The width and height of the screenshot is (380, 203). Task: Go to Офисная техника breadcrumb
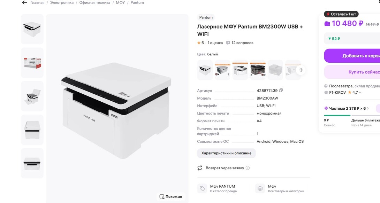pyautogui.click(x=94, y=2)
